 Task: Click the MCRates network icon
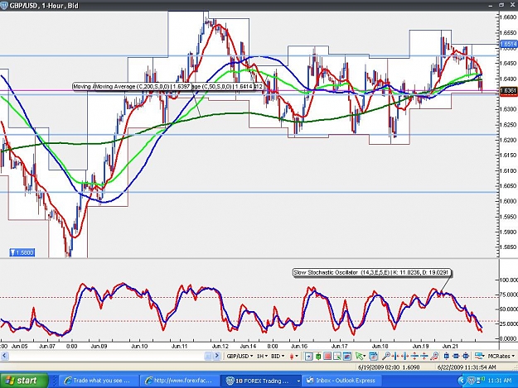tap(479, 356)
